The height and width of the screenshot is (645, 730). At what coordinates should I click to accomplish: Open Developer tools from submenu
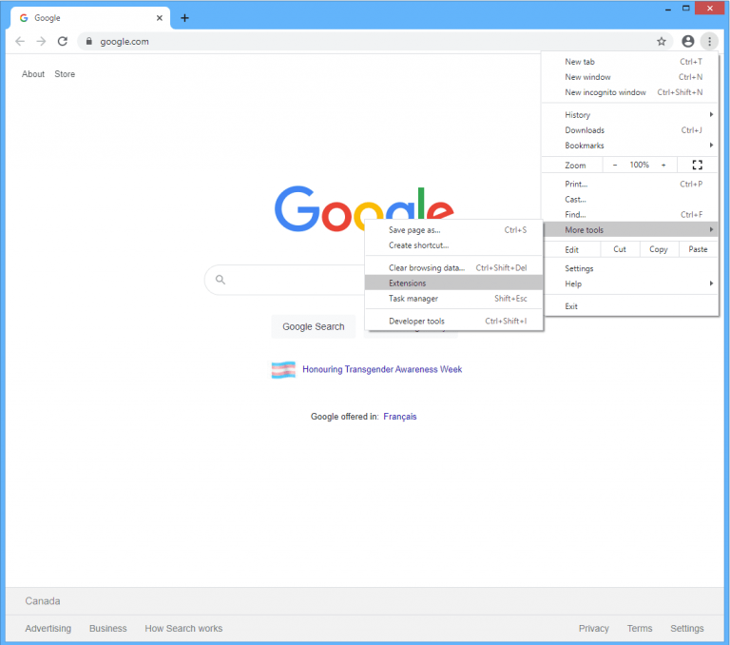pyautogui.click(x=454, y=322)
